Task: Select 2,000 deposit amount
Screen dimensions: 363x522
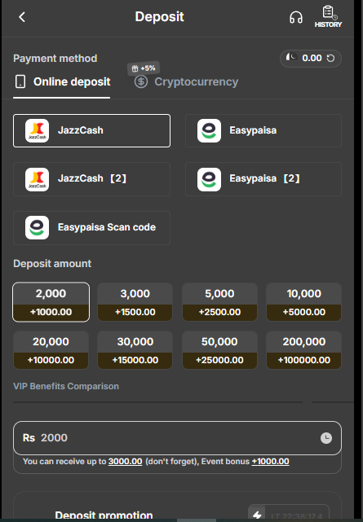Action: coord(51,302)
